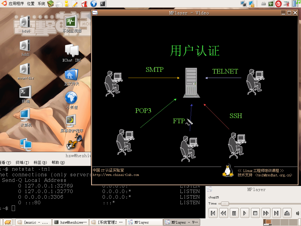Open the 主文件夹 home folder desktop icon
This screenshot has width=301, height=226.
click(71, 77)
